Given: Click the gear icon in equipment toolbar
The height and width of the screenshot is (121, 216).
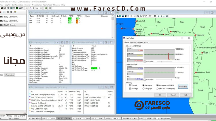Looking at the screenshot, I should tap(8, 12).
